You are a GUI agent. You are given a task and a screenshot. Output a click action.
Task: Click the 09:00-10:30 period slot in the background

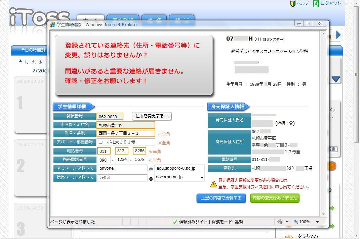click(31, 105)
